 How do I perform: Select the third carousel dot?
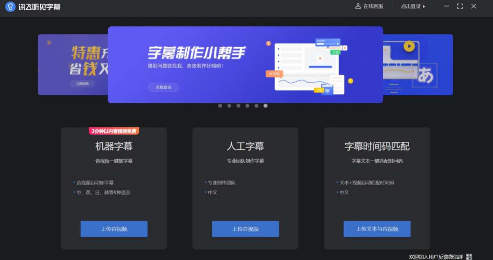[x=238, y=106]
